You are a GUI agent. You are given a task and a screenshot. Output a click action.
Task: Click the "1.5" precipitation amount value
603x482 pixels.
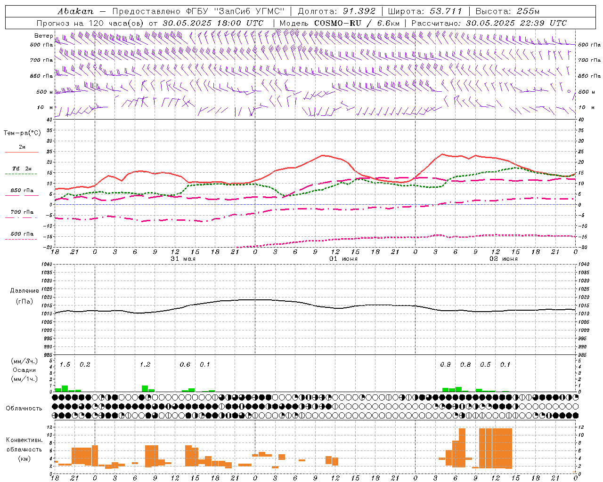(x=65, y=365)
